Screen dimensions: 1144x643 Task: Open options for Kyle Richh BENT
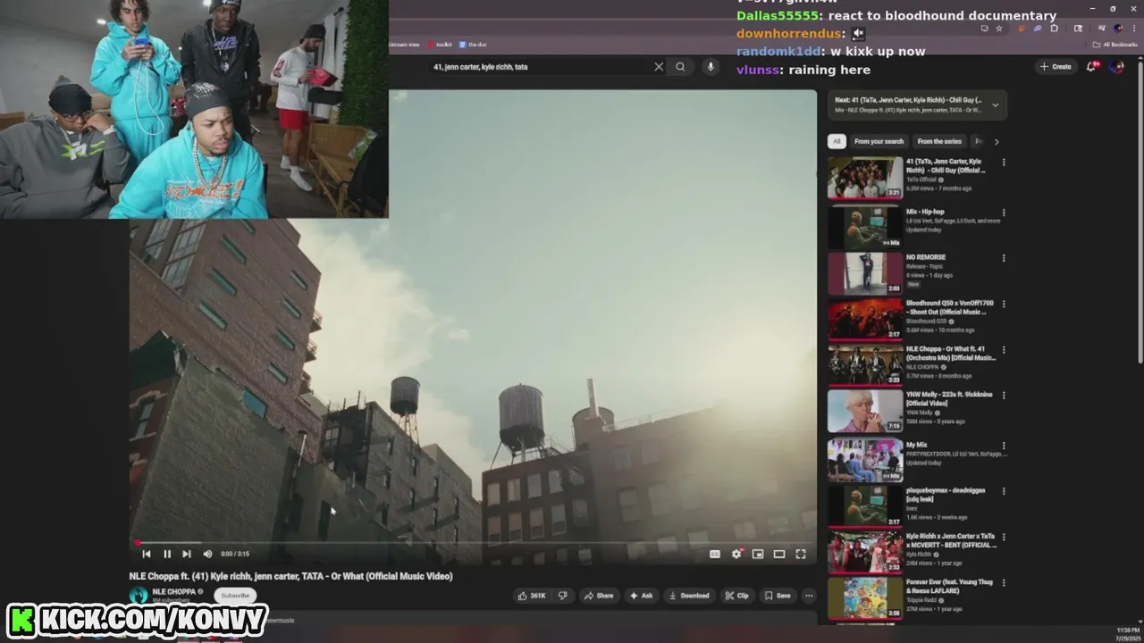tap(1004, 537)
